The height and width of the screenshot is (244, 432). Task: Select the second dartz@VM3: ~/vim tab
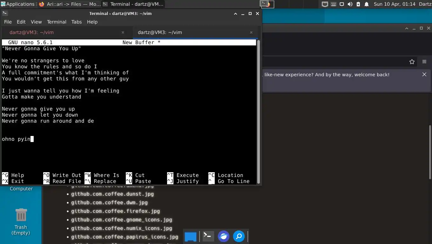(x=194, y=32)
